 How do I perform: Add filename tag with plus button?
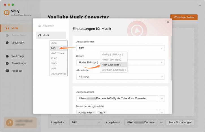pos(162,112)
